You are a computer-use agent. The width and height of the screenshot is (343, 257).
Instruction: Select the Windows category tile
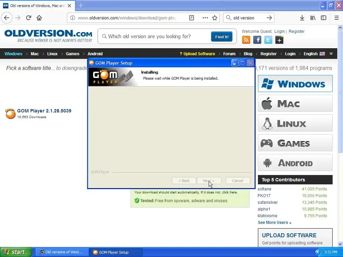(x=295, y=83)
